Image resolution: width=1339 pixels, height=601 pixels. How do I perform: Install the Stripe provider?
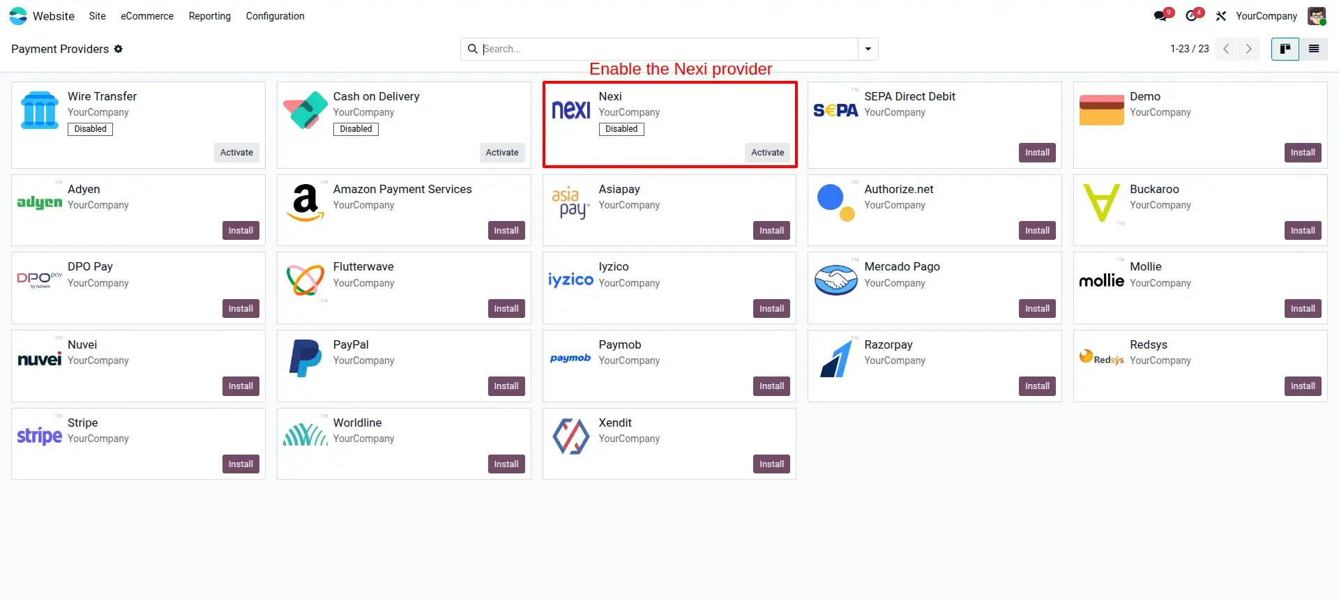(241, 464)
